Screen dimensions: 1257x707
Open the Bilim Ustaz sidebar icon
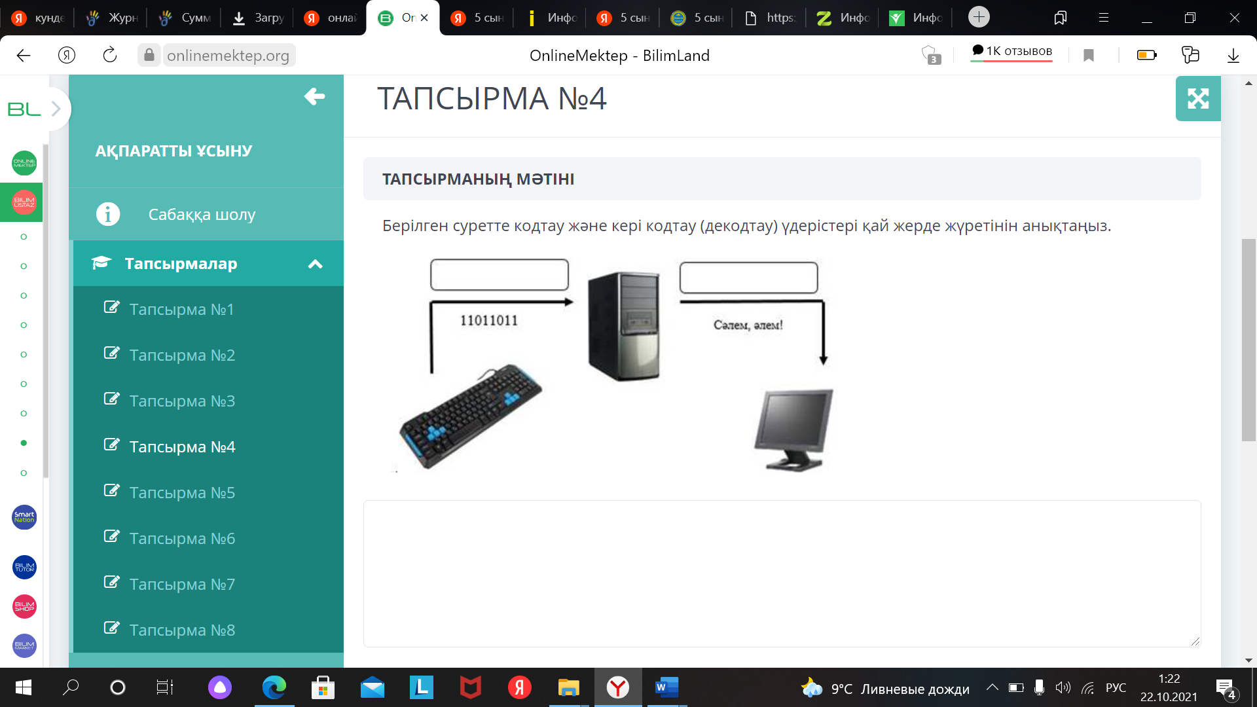click(24, 202)
